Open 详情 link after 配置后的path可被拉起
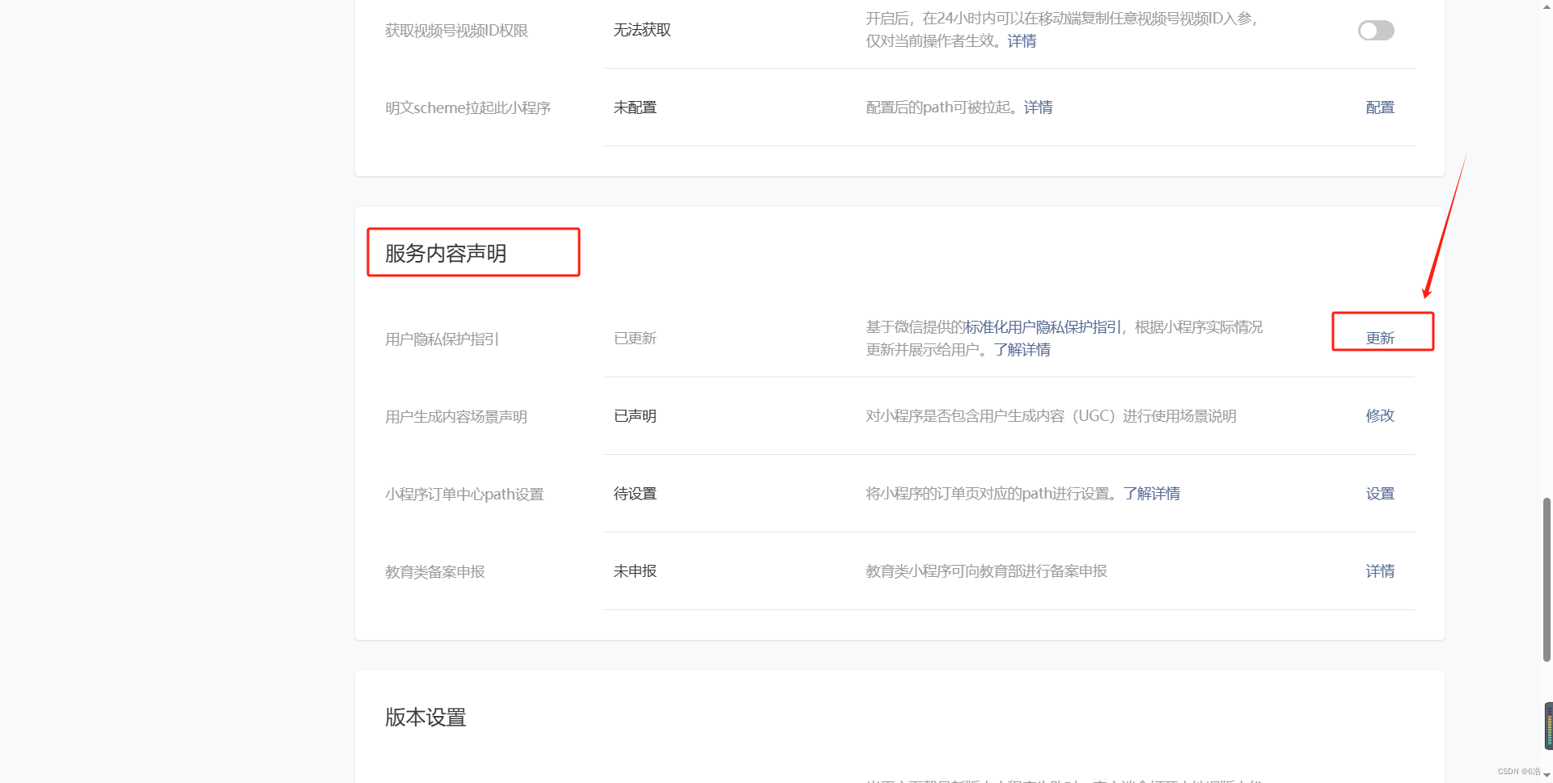 click(1038, 107)
